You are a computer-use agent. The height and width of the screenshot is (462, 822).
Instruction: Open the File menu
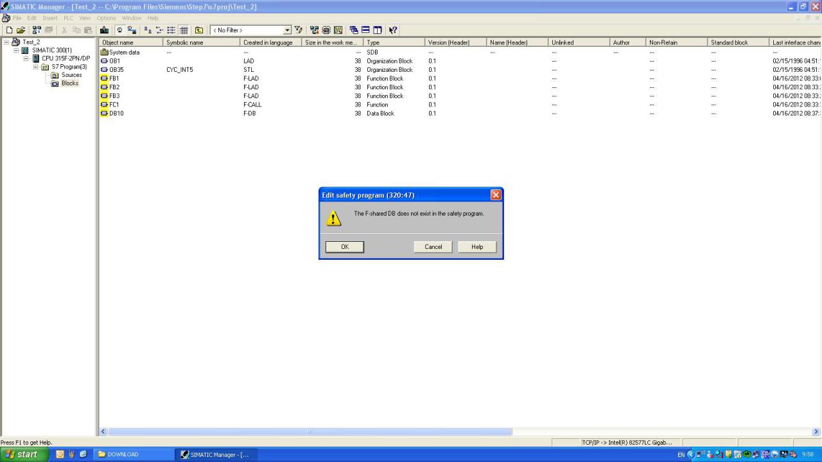coord(17,18)
